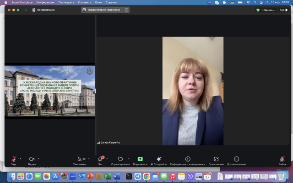Image resolution: width=293 pixels, height=183 pixels.
Task: Open Telegram from the Dock
Action: (x=138, y=176)
